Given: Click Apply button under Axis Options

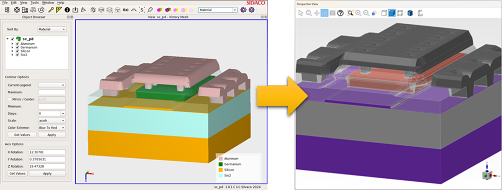Looking at the screenshot, I should click(47, 174).
